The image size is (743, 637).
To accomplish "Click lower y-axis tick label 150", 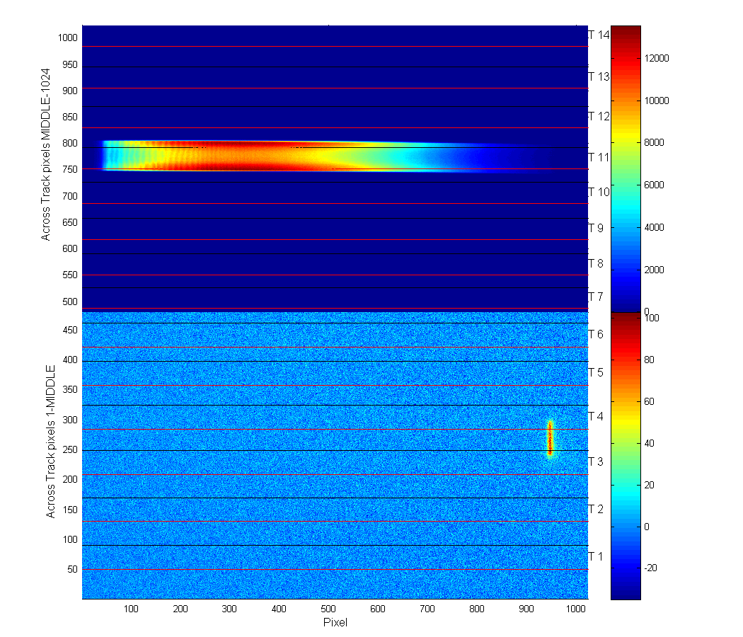I will pyautogui.click(x=69, y=510).
